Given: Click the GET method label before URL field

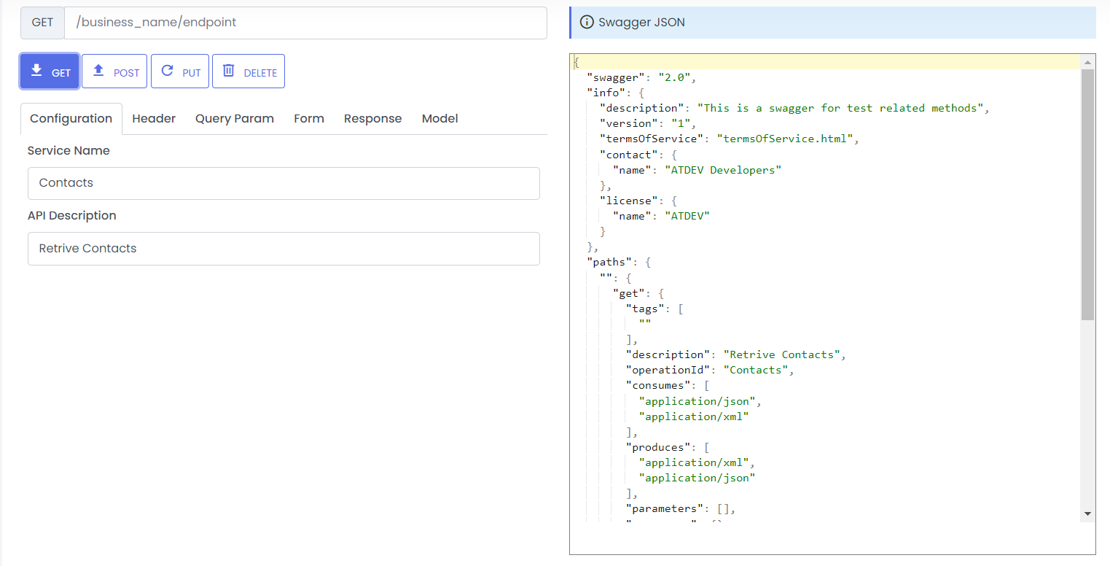Looking at the screenshot, I should point(42,23).
